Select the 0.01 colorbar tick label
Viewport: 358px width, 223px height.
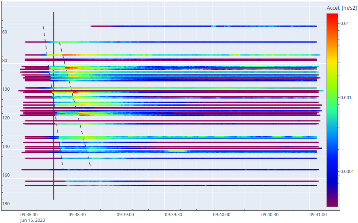click(x=344, y=23)
